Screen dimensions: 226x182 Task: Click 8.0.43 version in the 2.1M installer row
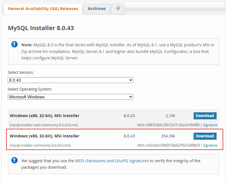[129, 116]
